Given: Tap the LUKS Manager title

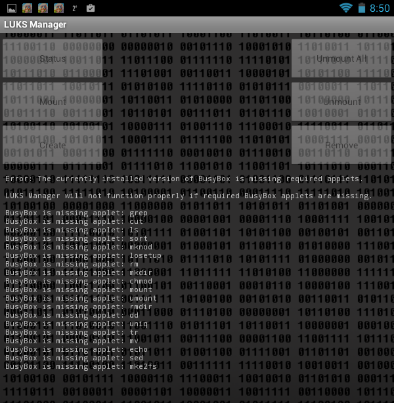Looking at the screenshot, I should click(35, 24).
